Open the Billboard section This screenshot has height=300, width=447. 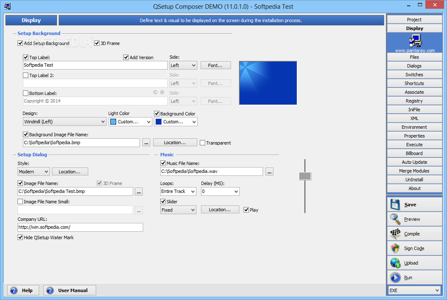pos(415,153)
